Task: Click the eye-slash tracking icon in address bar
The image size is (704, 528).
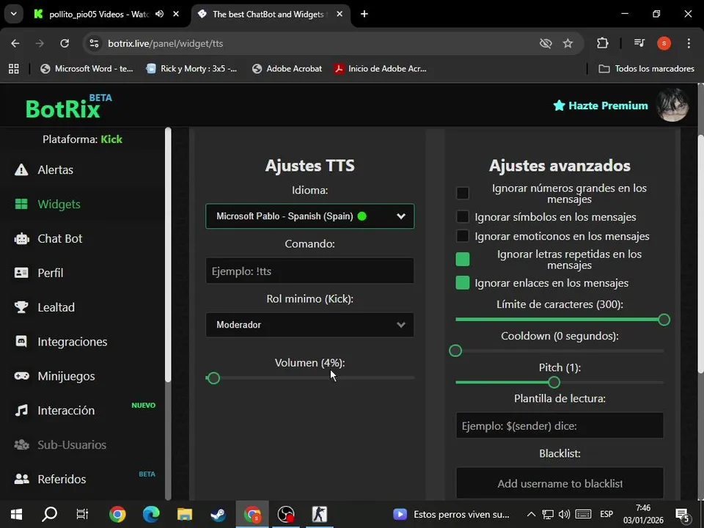Action: click(546, 43)
